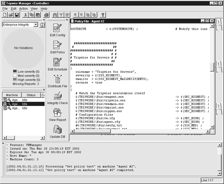Click the dark Low severity legend swatch

coord(15,71)
